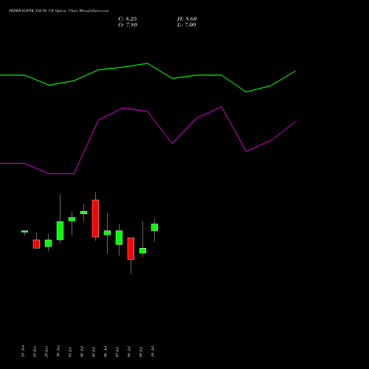369x369 pixels.
Task: Click the close price value C: 8.25
Action: [128, 19]
